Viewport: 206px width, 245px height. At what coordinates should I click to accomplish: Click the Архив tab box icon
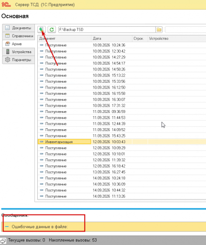(x=8, y=44)
